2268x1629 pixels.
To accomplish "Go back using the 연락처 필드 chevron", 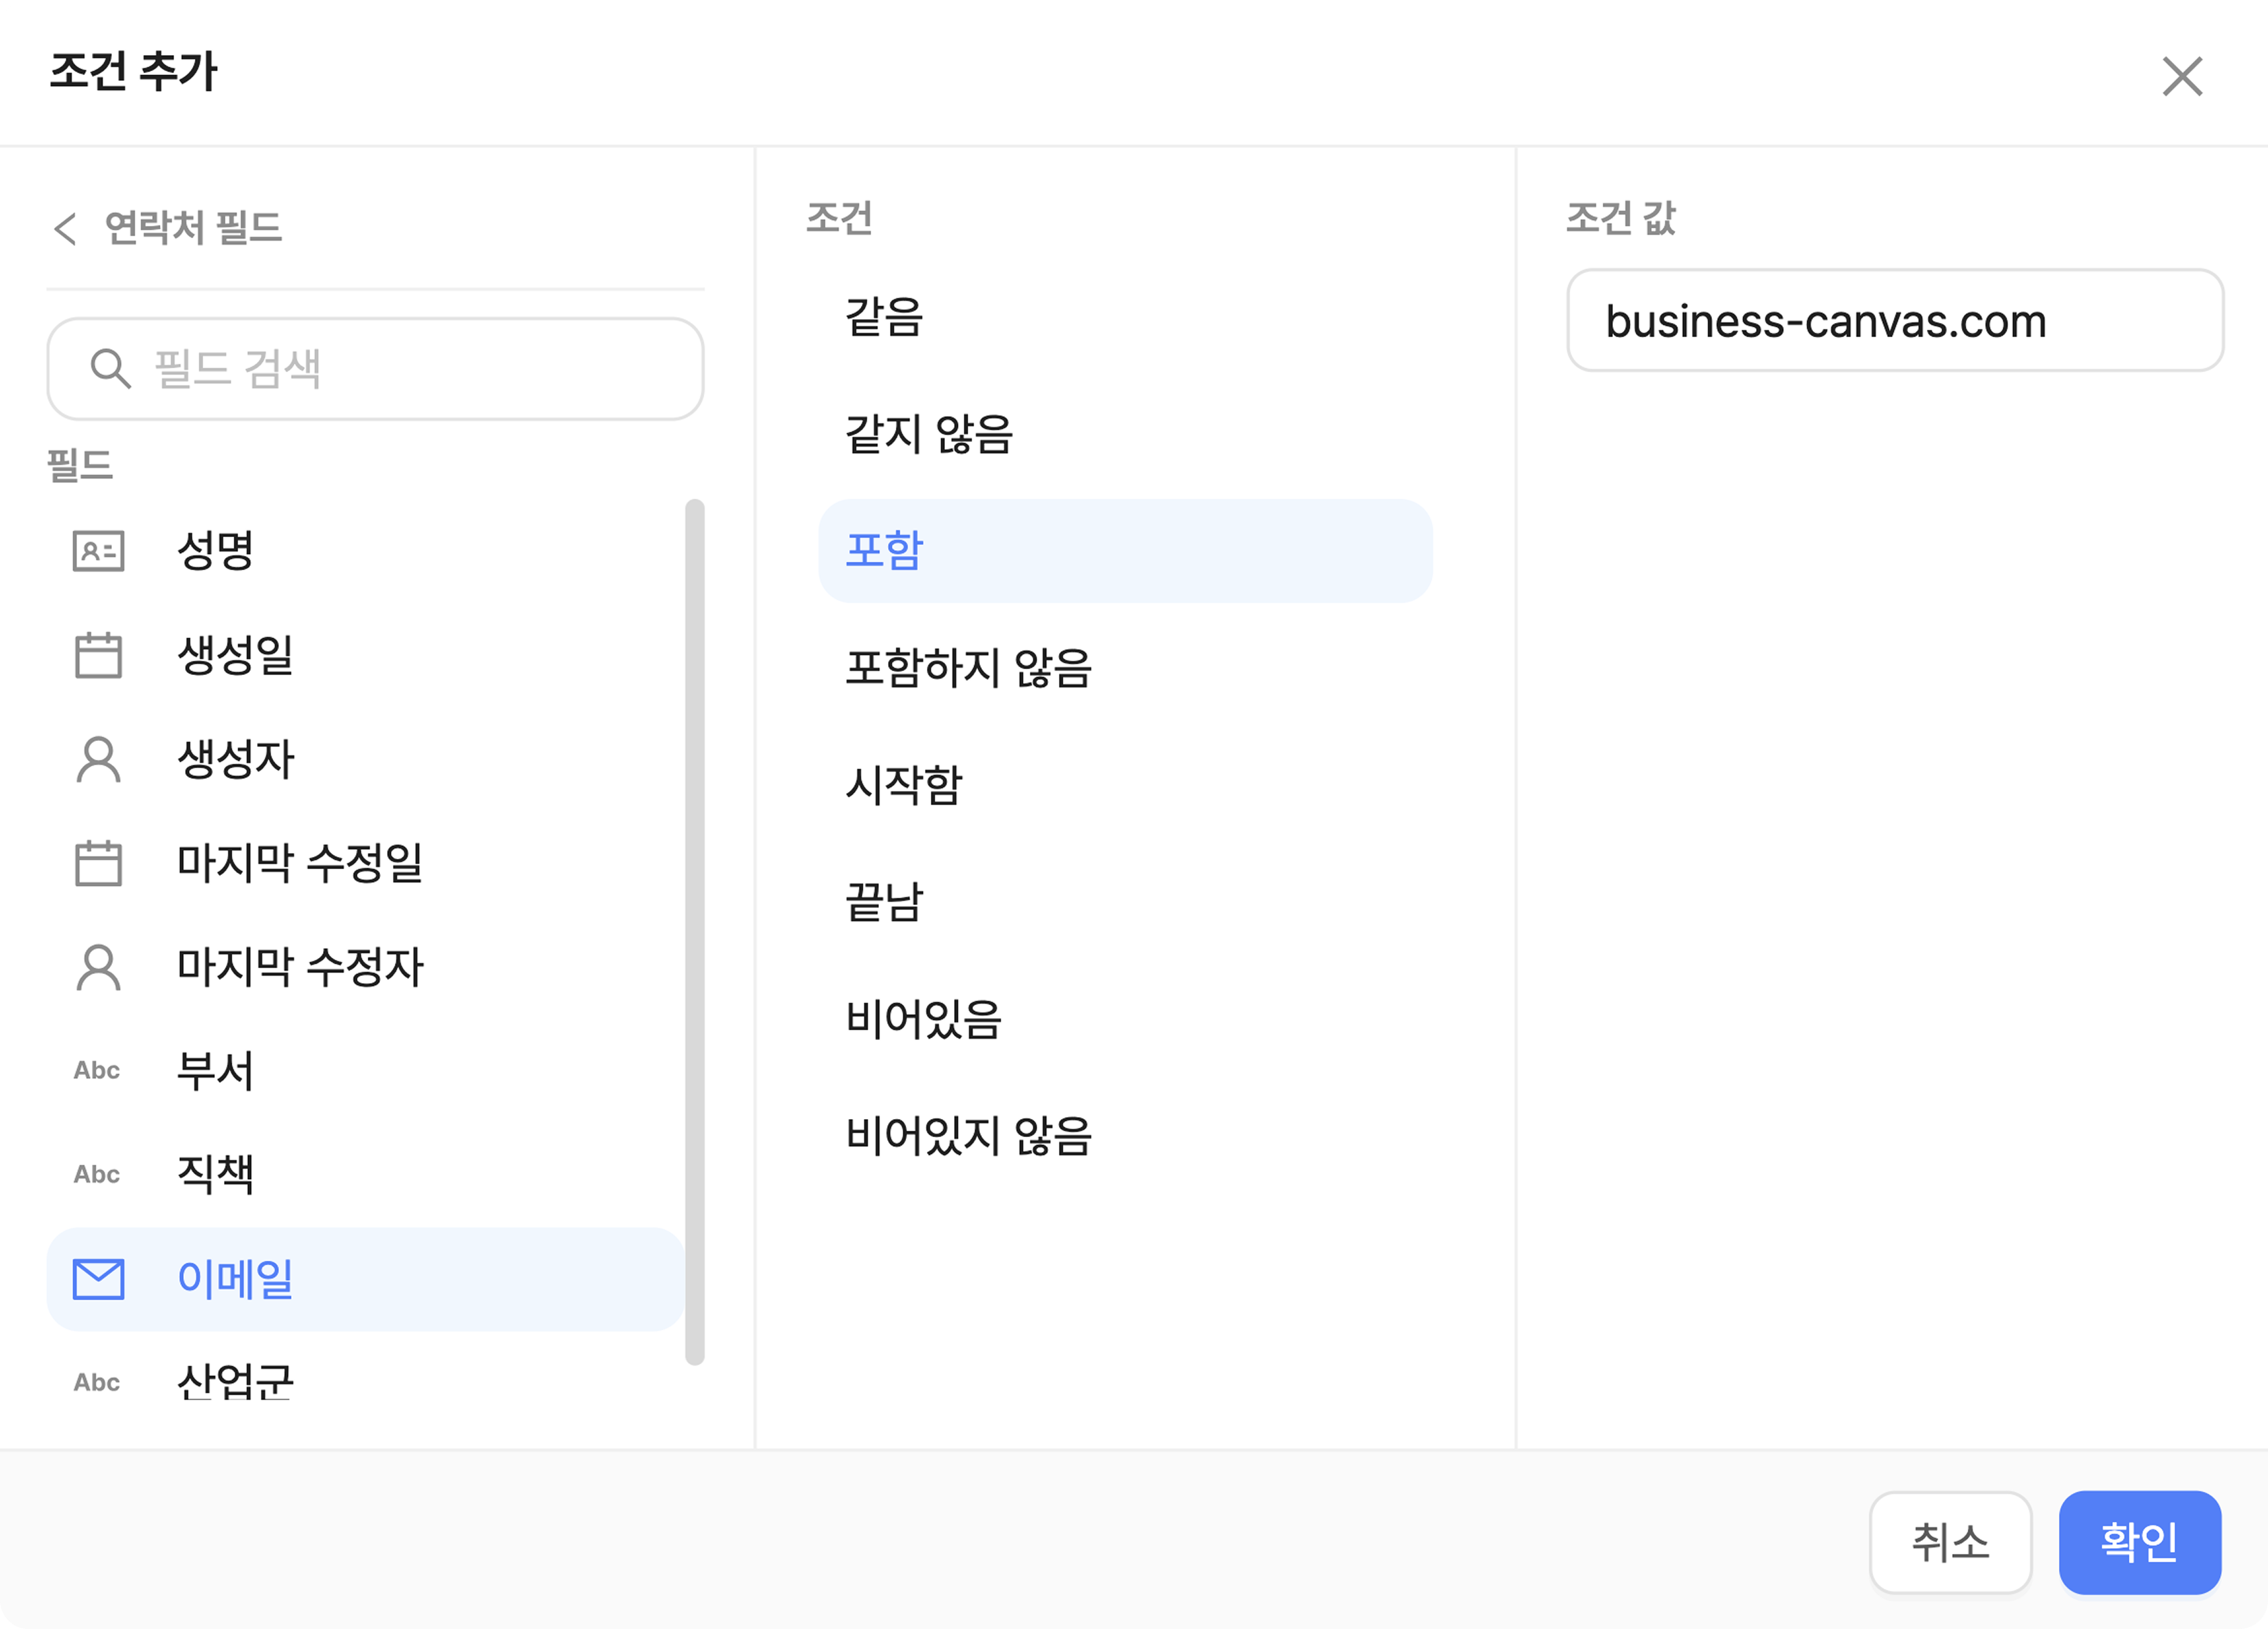I will [66, 228].
